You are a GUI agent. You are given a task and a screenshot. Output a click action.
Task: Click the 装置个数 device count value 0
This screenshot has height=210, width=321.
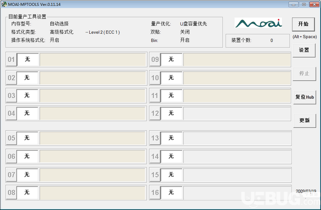271,40
